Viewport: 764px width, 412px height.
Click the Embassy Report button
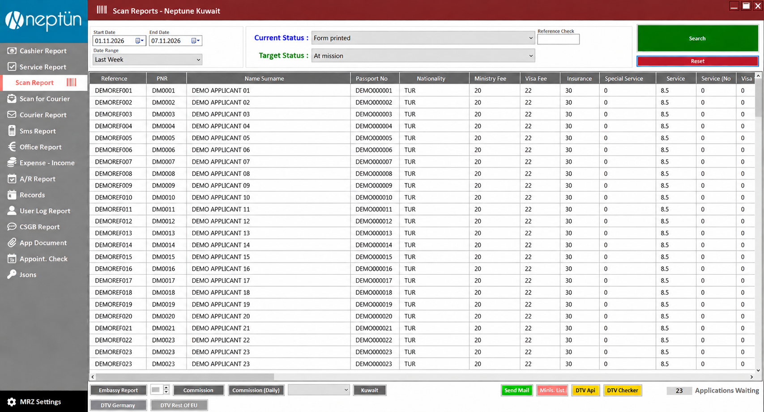point(118,390)
